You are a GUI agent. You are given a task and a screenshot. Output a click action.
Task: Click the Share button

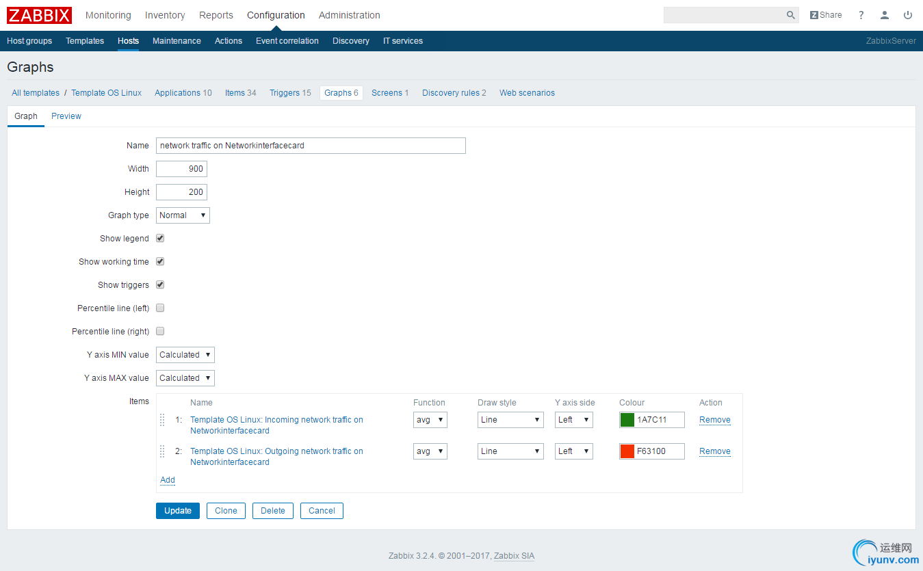click(x=826, y=15)
